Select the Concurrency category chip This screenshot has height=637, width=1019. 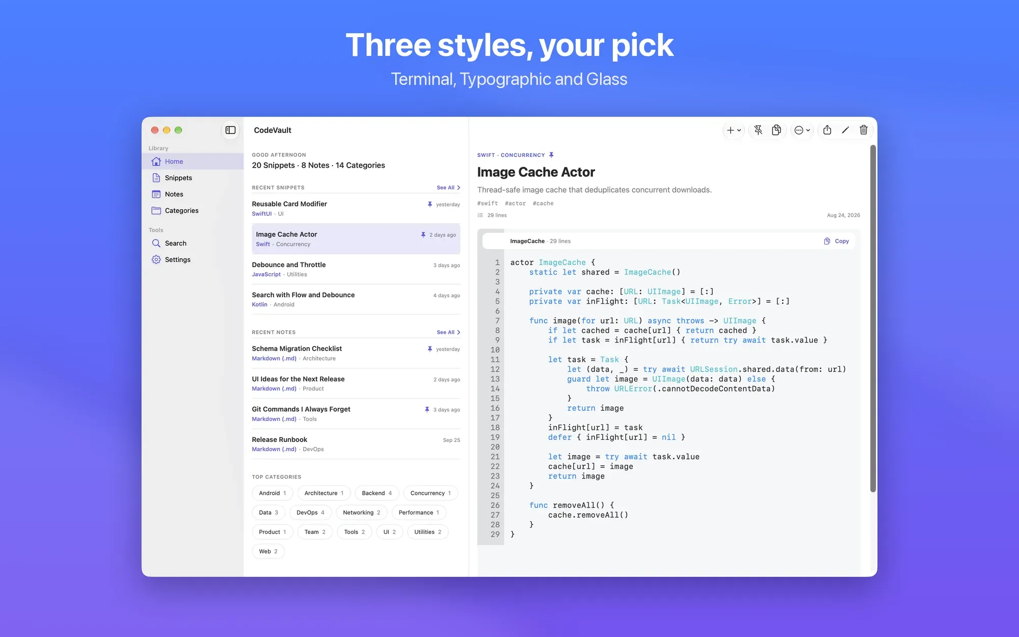coord(431,493)
